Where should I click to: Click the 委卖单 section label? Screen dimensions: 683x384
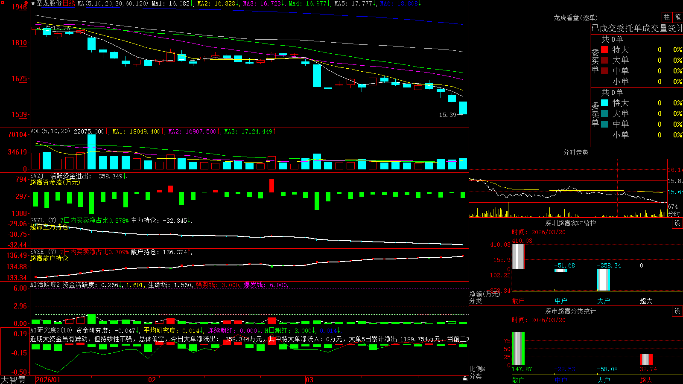click(x=595, y=114)
